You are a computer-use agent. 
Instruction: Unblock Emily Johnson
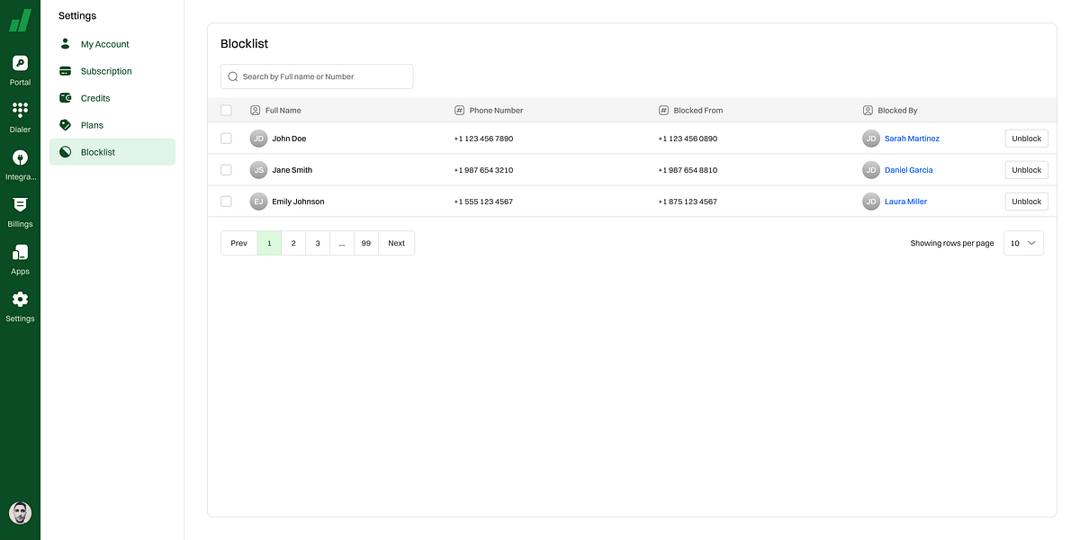click(1026, 202)
